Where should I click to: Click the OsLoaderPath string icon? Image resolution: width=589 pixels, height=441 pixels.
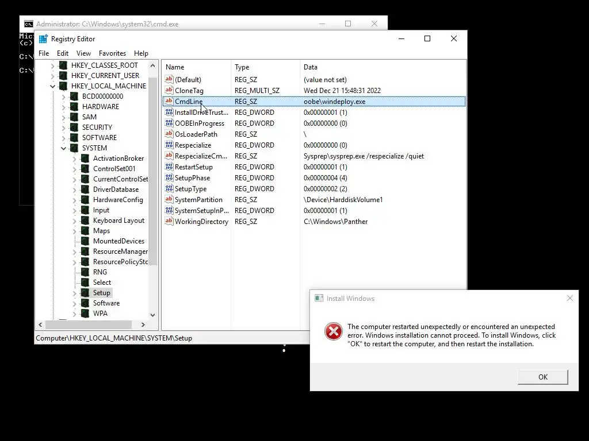(x=169, y=134)
